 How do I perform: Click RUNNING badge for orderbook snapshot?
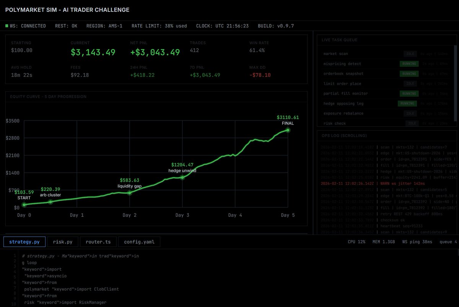click(409, 74)
